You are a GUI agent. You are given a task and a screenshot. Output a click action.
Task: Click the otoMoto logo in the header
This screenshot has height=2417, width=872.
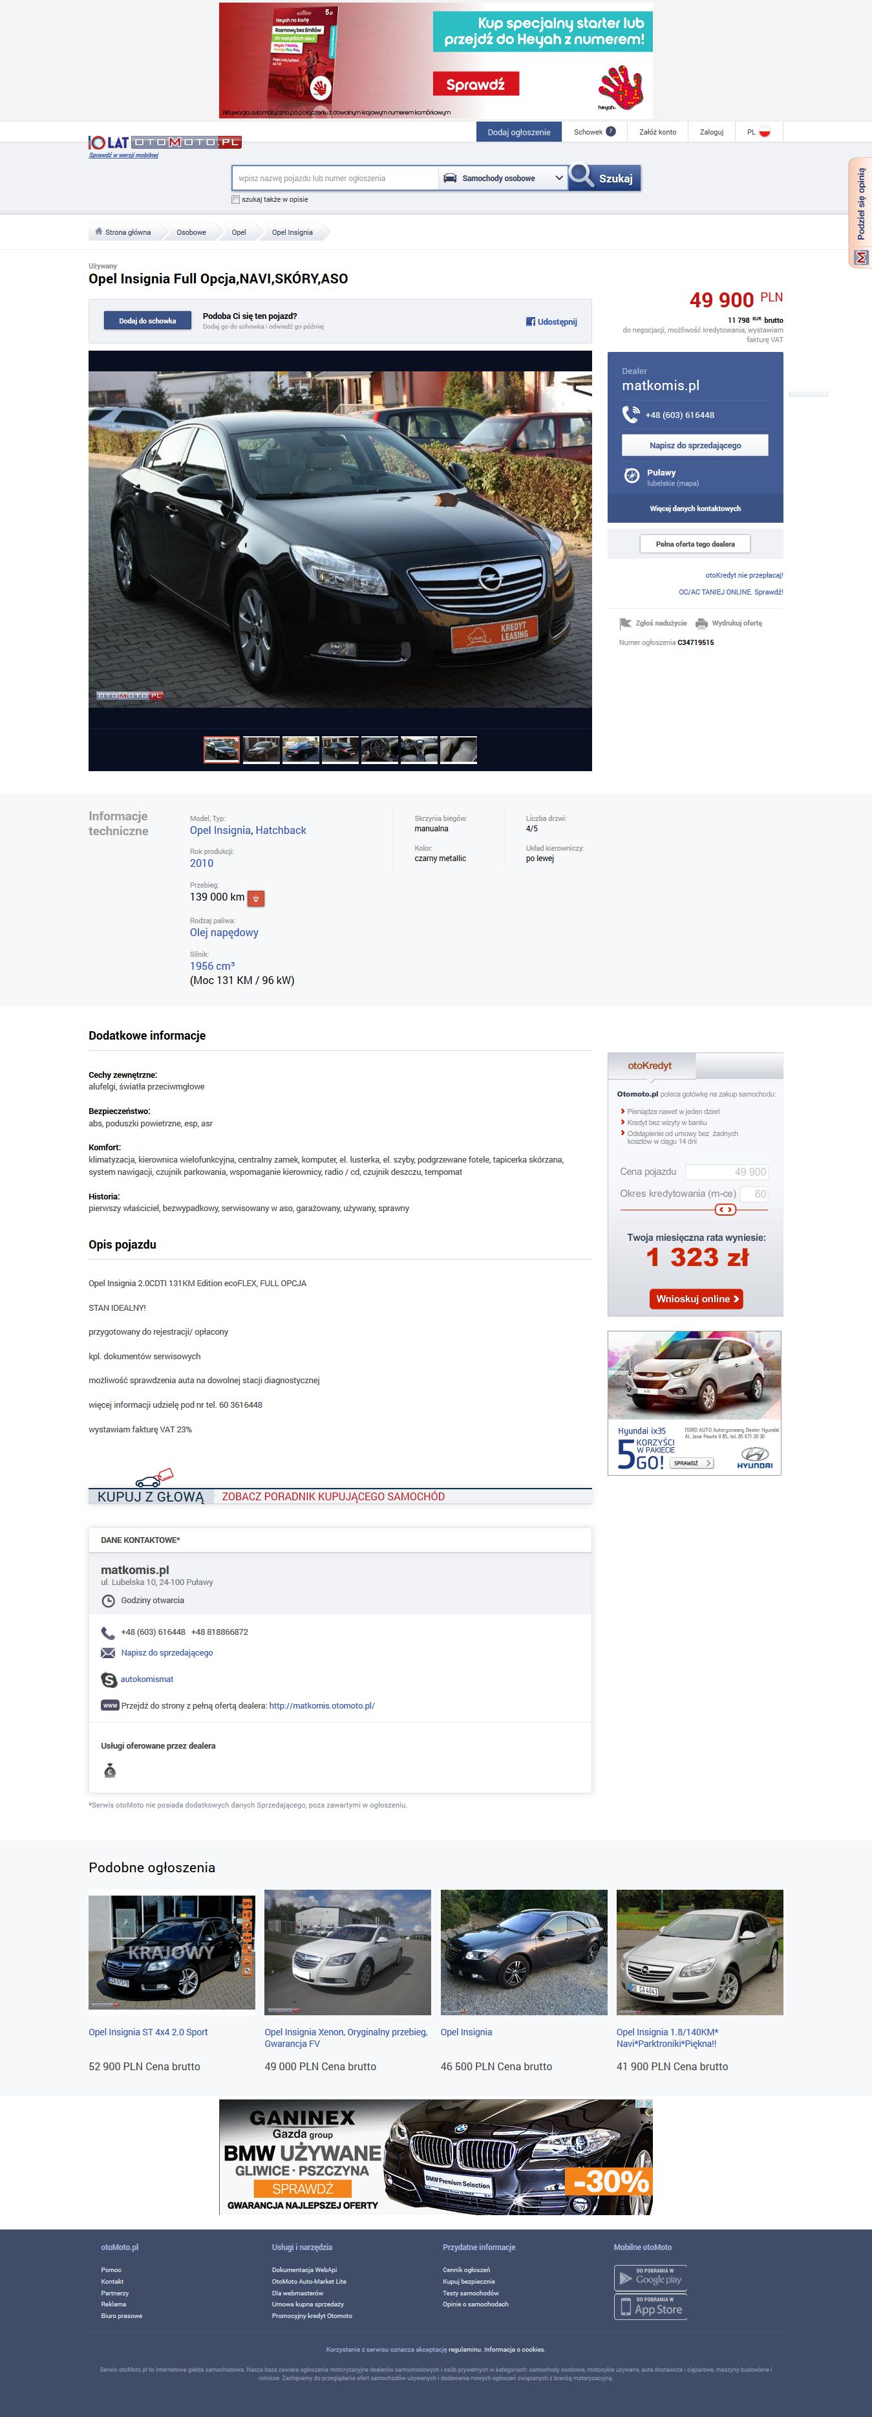tap(165, 142)
